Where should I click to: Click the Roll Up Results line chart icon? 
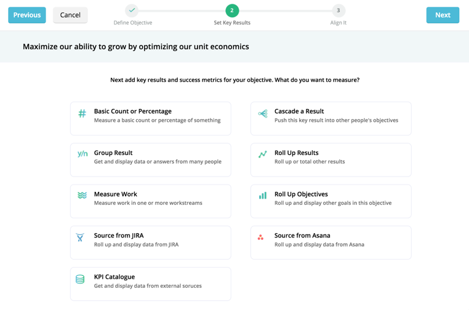click(263, 154)
